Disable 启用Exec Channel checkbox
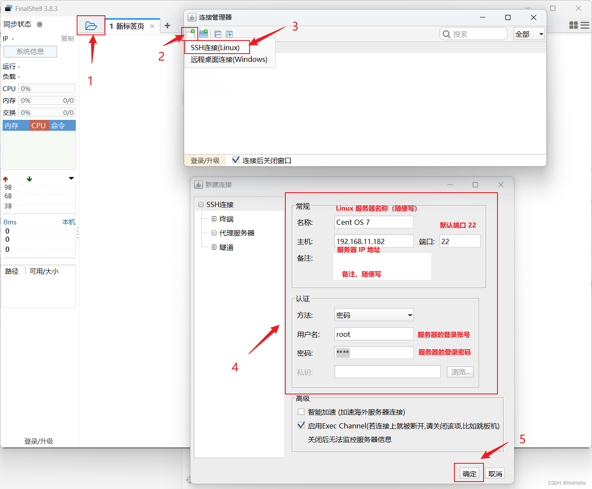This screenshot has width=592, height=489. pos(301,425)
